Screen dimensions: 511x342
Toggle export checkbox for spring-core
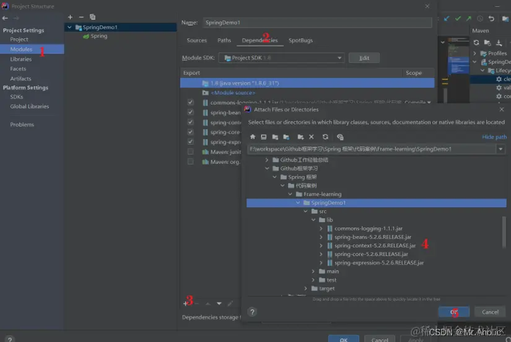(190, 132)
